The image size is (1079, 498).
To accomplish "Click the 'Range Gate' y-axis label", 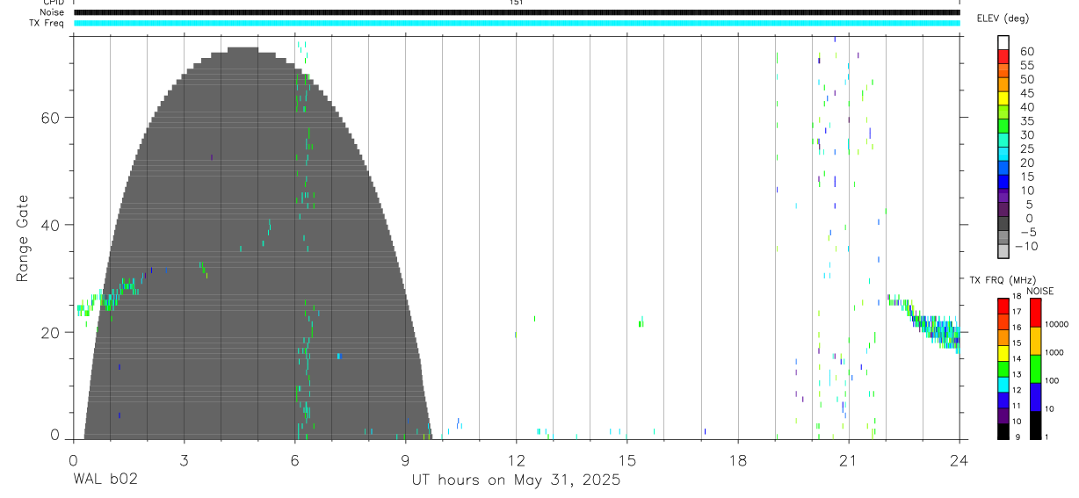I will click(x=23, y=238).
